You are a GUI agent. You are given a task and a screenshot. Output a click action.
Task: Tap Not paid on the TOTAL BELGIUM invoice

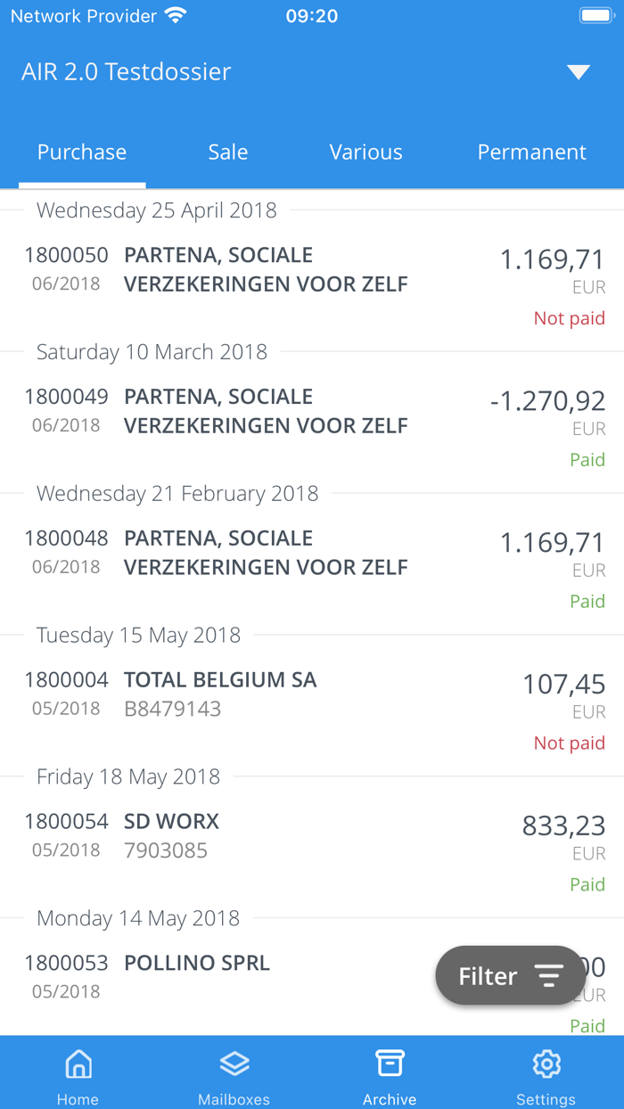(569, 743)
